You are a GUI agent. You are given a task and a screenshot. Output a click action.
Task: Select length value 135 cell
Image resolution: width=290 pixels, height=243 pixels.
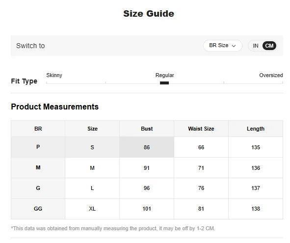coord(256,147)
